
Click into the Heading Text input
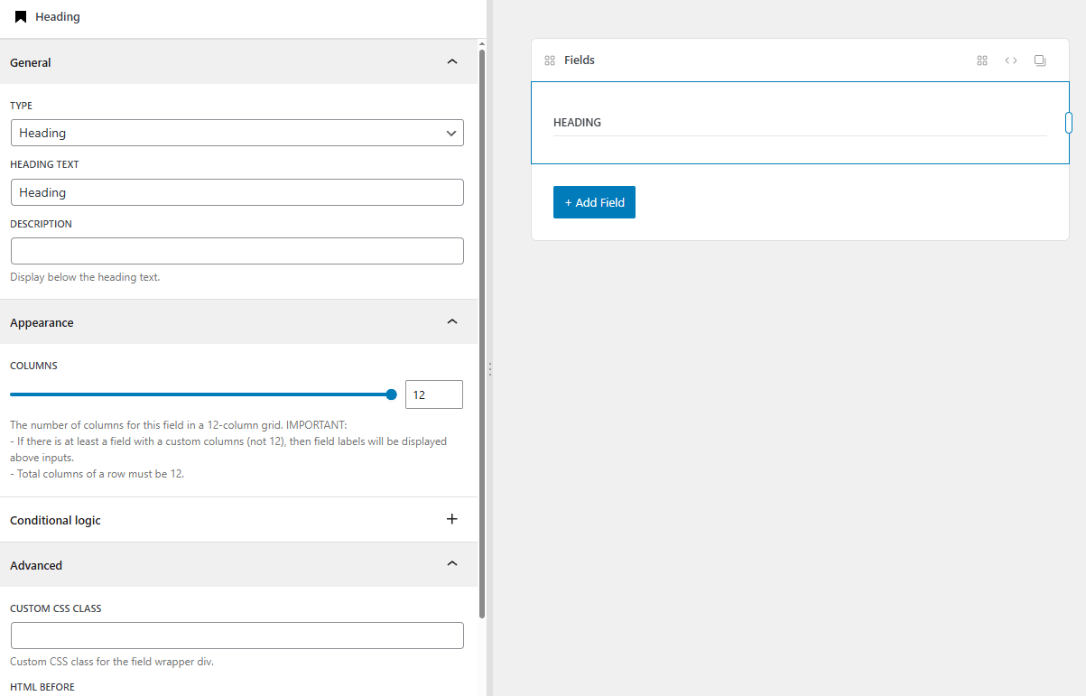237,192
